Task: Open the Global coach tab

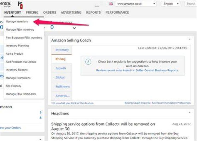Action: tap(62, 77)
